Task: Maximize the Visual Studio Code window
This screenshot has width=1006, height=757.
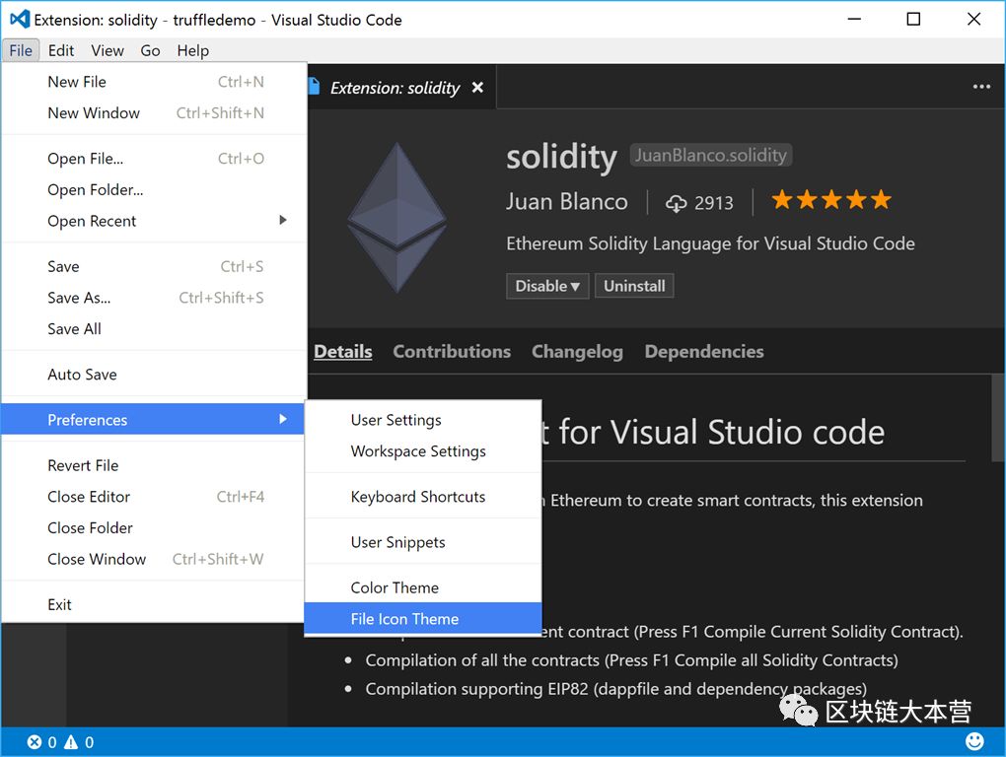Action: point(913,20)
